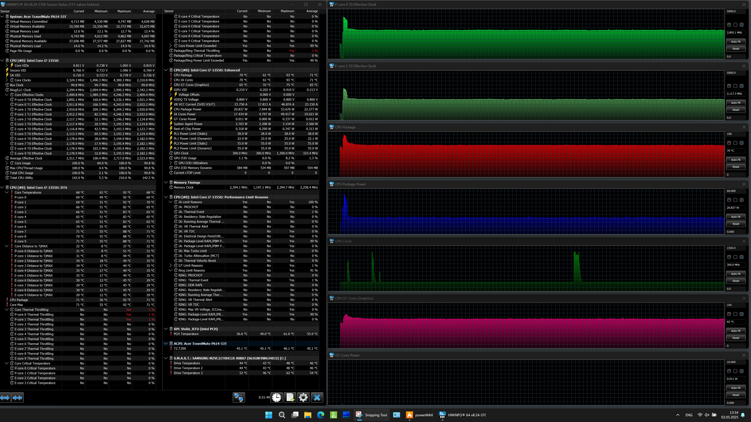The width and height of the screenshot is (751, 422).
Task: Collapse the Memory Timings section
Action: tap(166, 182)
